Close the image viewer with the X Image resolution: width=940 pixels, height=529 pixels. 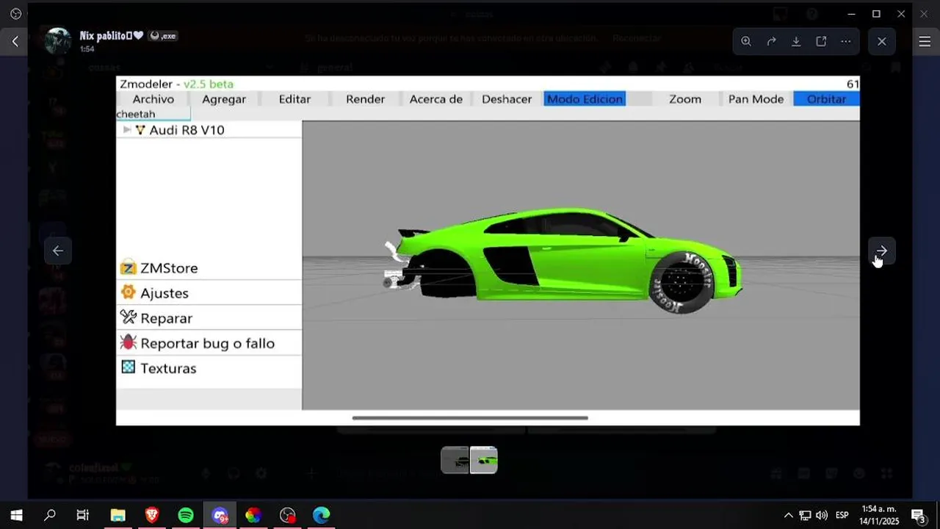pos(882,42)
